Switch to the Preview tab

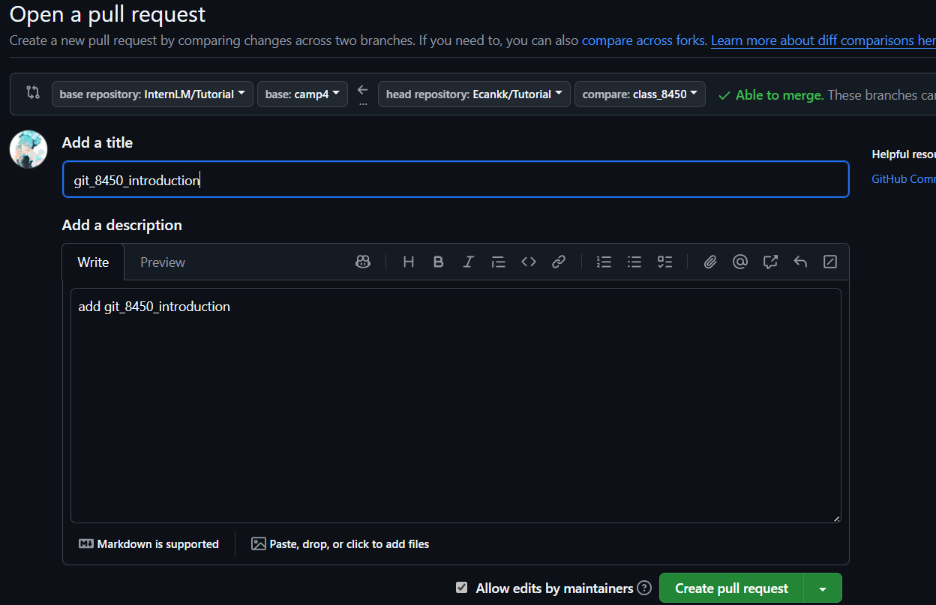[163, 262]
